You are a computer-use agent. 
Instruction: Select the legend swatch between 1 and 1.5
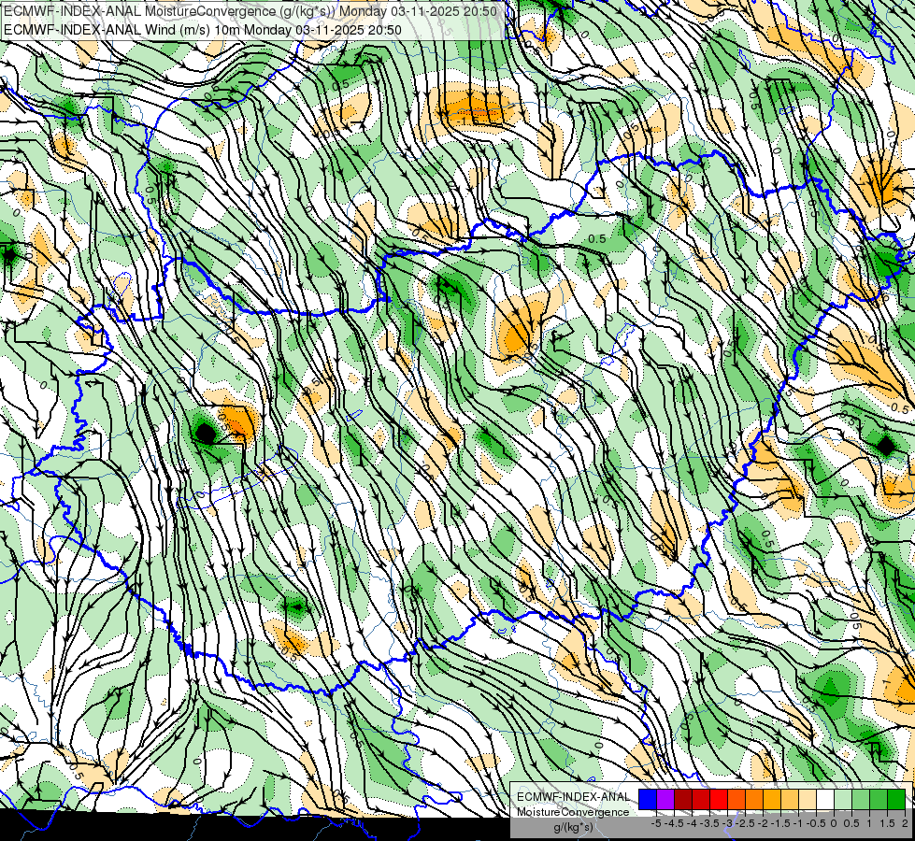coord(879,799)
